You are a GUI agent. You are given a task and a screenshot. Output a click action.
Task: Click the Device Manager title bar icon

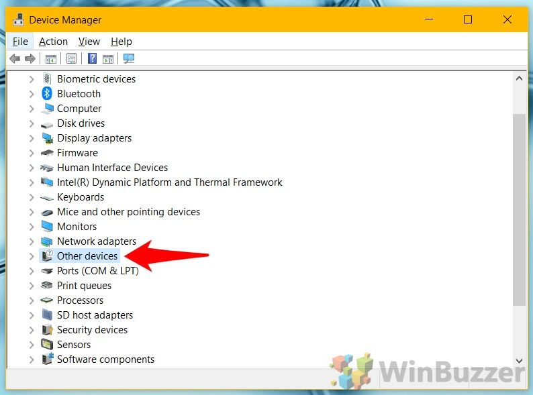19,19
